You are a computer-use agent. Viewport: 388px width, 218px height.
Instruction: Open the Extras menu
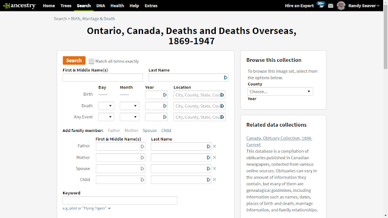click(x=151, y=5)
